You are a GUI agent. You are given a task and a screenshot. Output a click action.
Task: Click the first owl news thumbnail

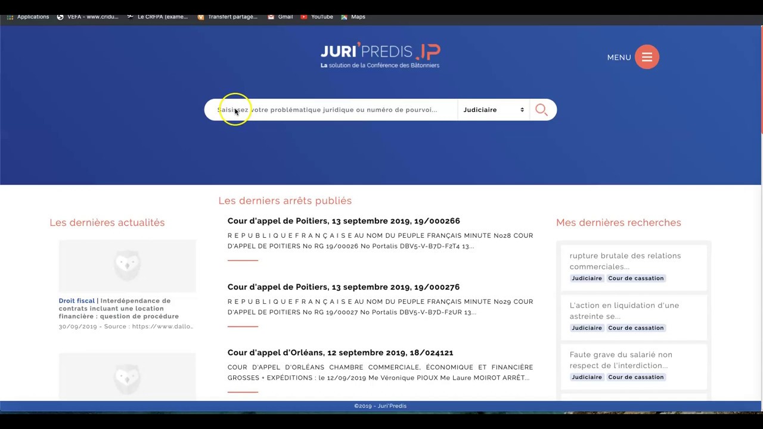127,266
